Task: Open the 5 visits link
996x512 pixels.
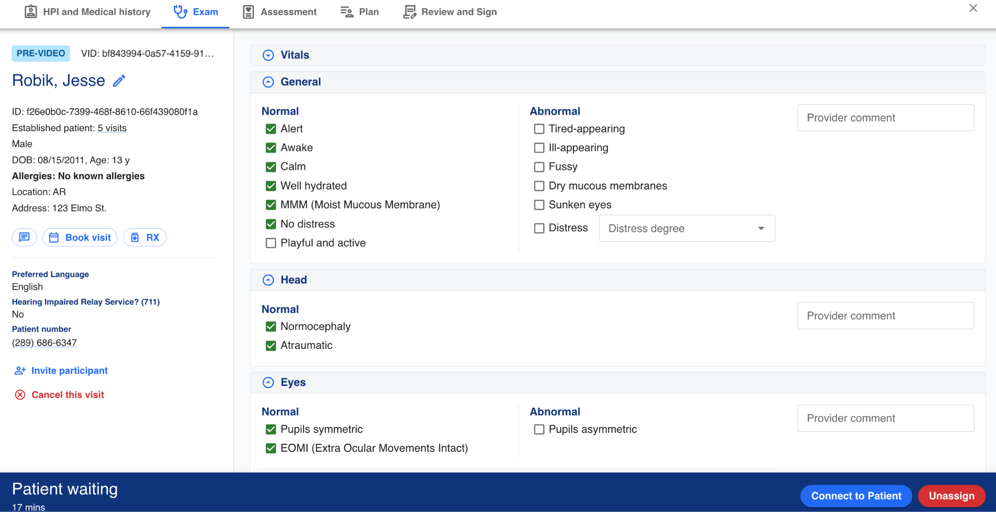Action: point(112,128)
